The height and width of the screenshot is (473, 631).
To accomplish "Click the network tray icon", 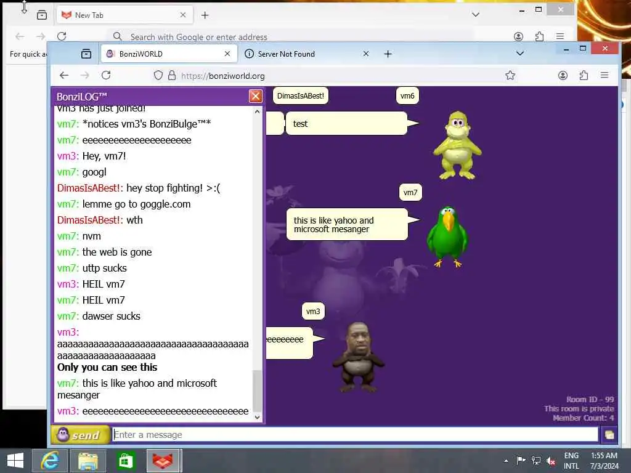I will 535,461.
